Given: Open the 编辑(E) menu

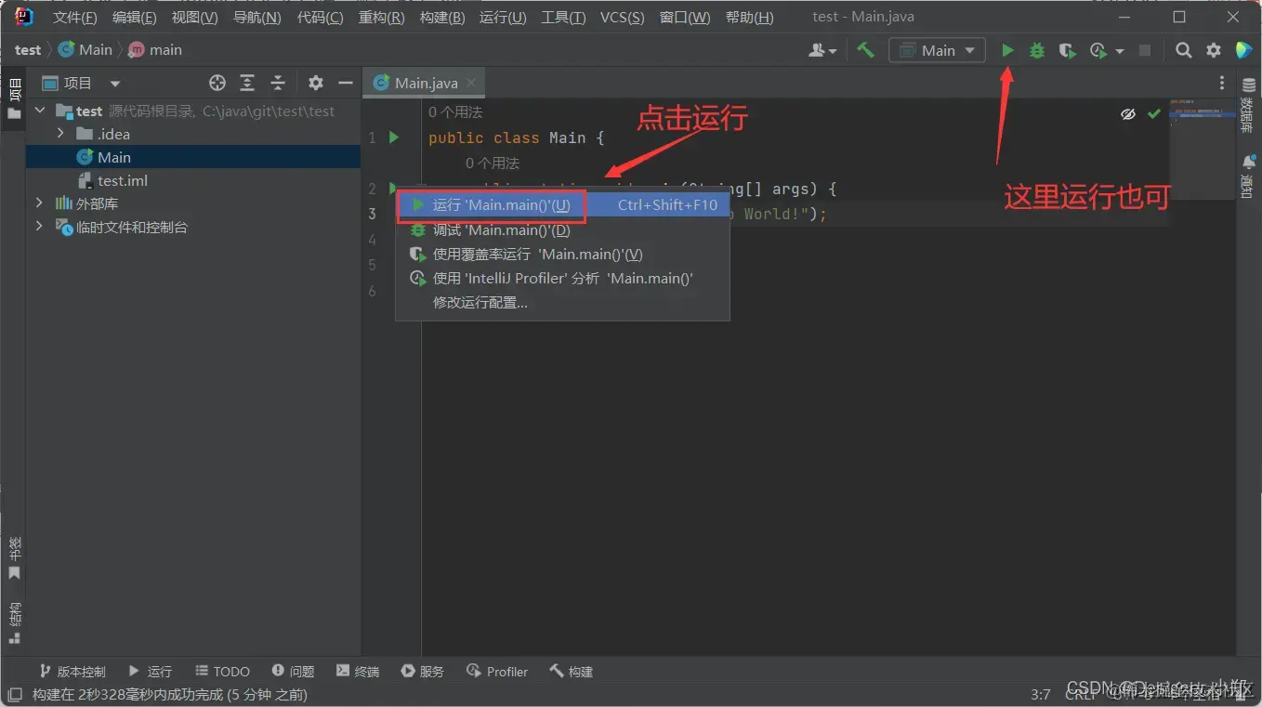Looking at the screenshot, I should tap(134, 18).
